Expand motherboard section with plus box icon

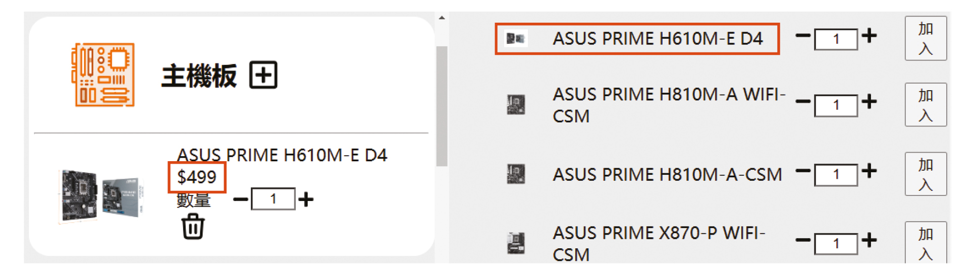263,76
